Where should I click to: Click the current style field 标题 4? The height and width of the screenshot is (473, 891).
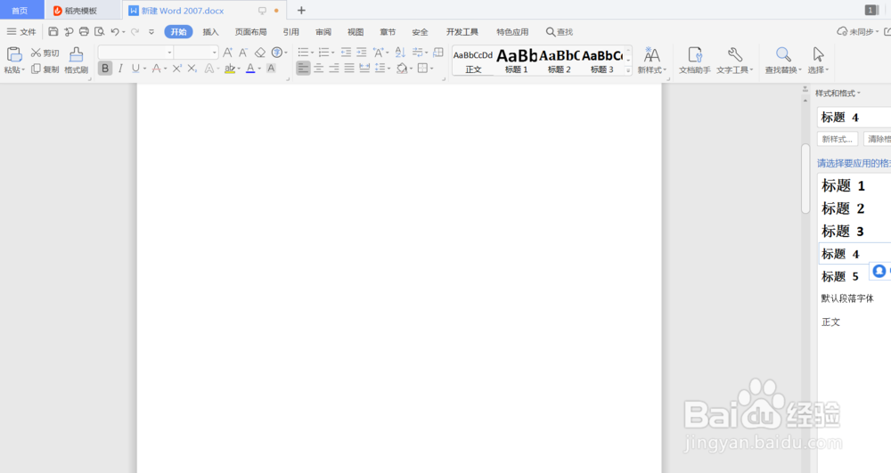(854, 118)
